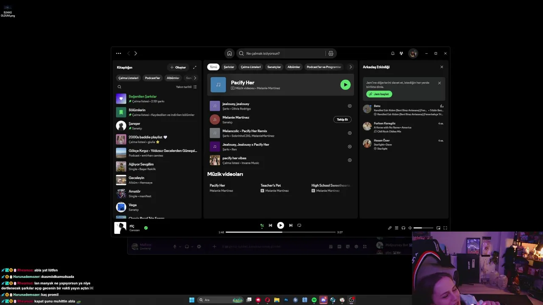Skip to the previous track

[270, 225]
